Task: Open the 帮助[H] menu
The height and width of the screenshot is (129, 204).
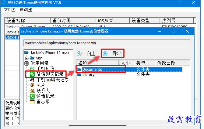Action: tap(26, 10)
